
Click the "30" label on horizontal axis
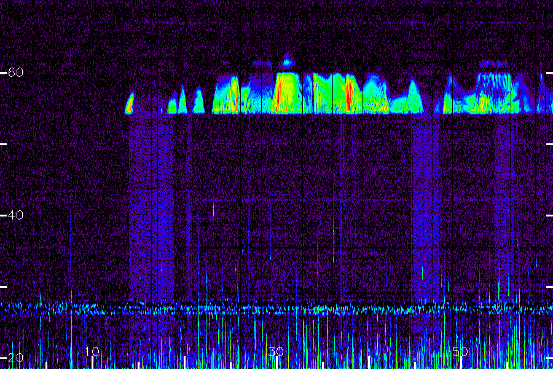coord(276,351)
